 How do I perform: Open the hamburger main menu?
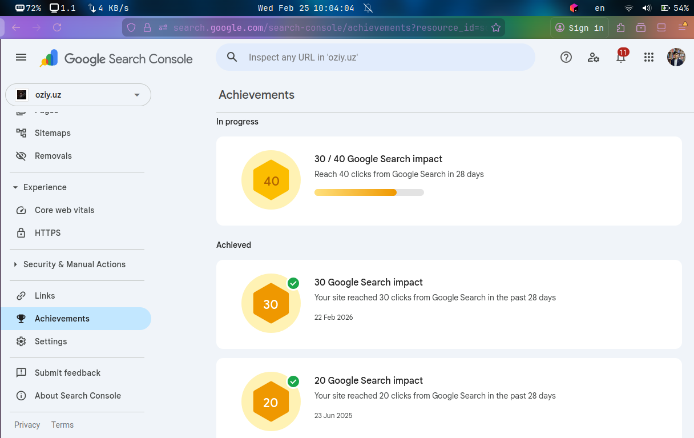click(x=21, y=57)
